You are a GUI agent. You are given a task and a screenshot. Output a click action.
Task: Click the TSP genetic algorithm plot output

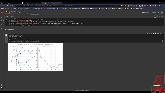click(x=36, y=57)
